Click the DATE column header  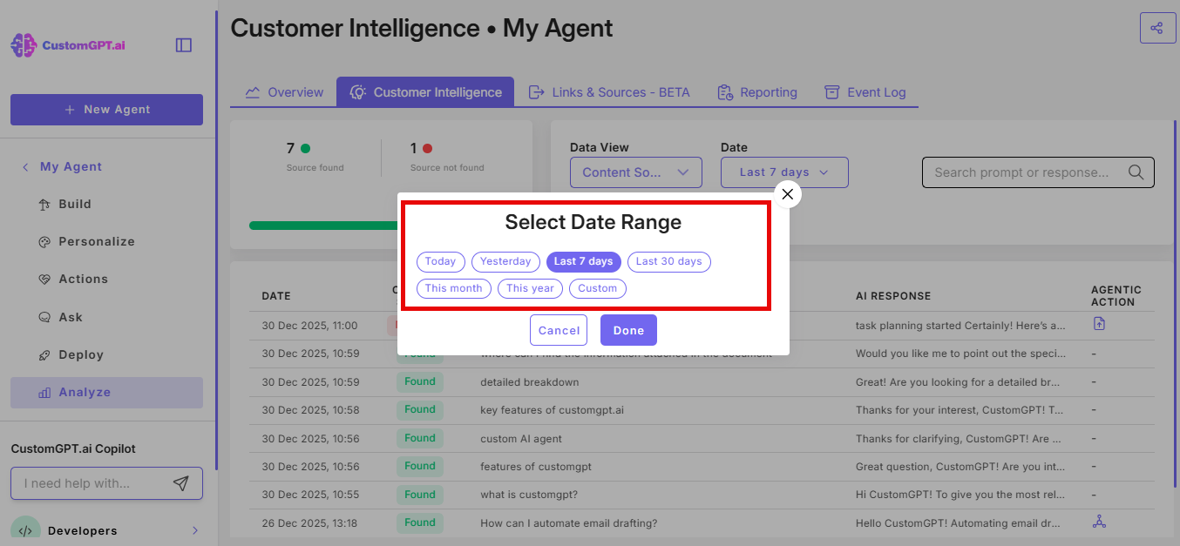pos(276,296)
